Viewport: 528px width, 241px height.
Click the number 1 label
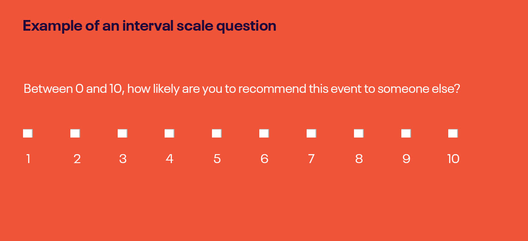28,159
